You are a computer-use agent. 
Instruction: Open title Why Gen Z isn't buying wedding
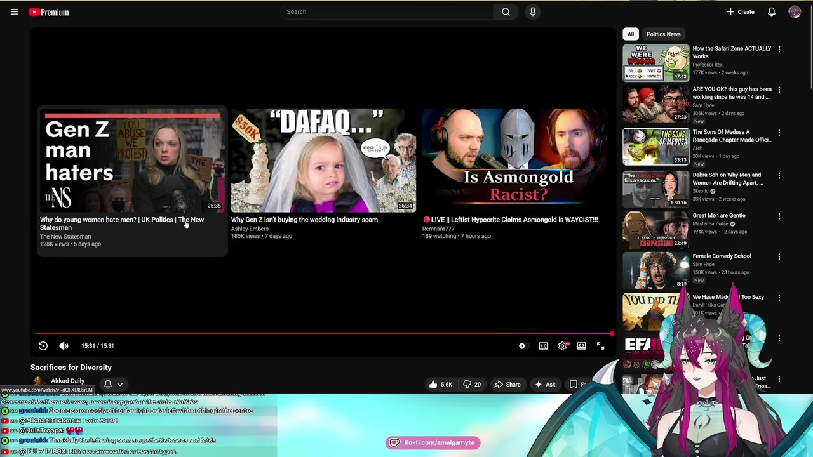coord(304,220)
